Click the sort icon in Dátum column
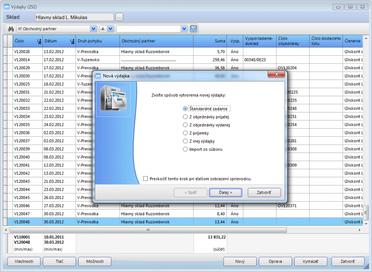 point(72,41)
